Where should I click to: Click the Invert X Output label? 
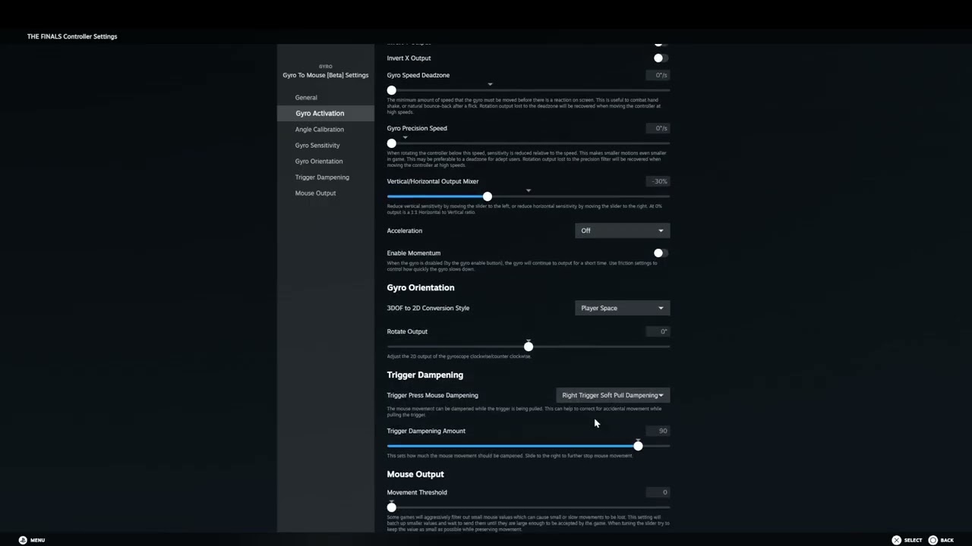click(409, 58)
